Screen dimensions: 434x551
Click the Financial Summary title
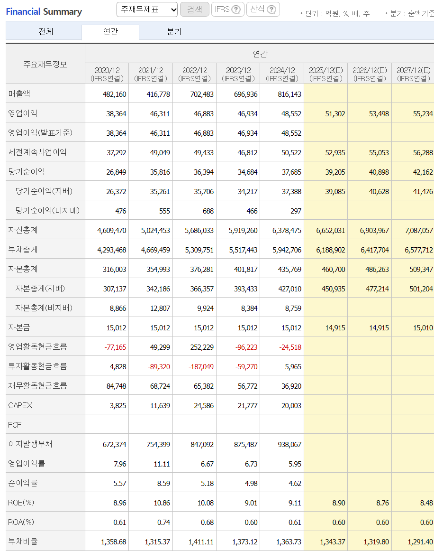click(44, 11)
